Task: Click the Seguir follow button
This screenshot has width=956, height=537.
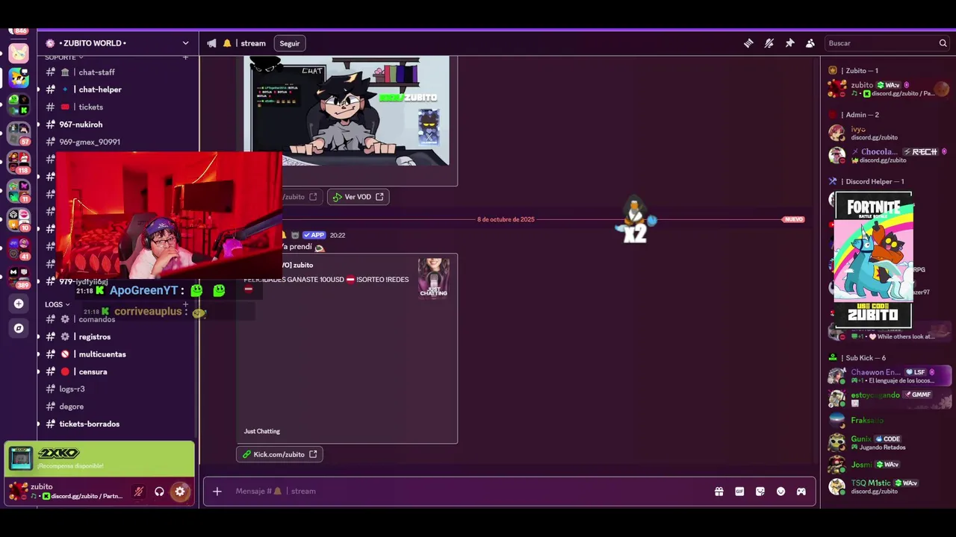Action: pyautogui.click(x=289, y=43)
